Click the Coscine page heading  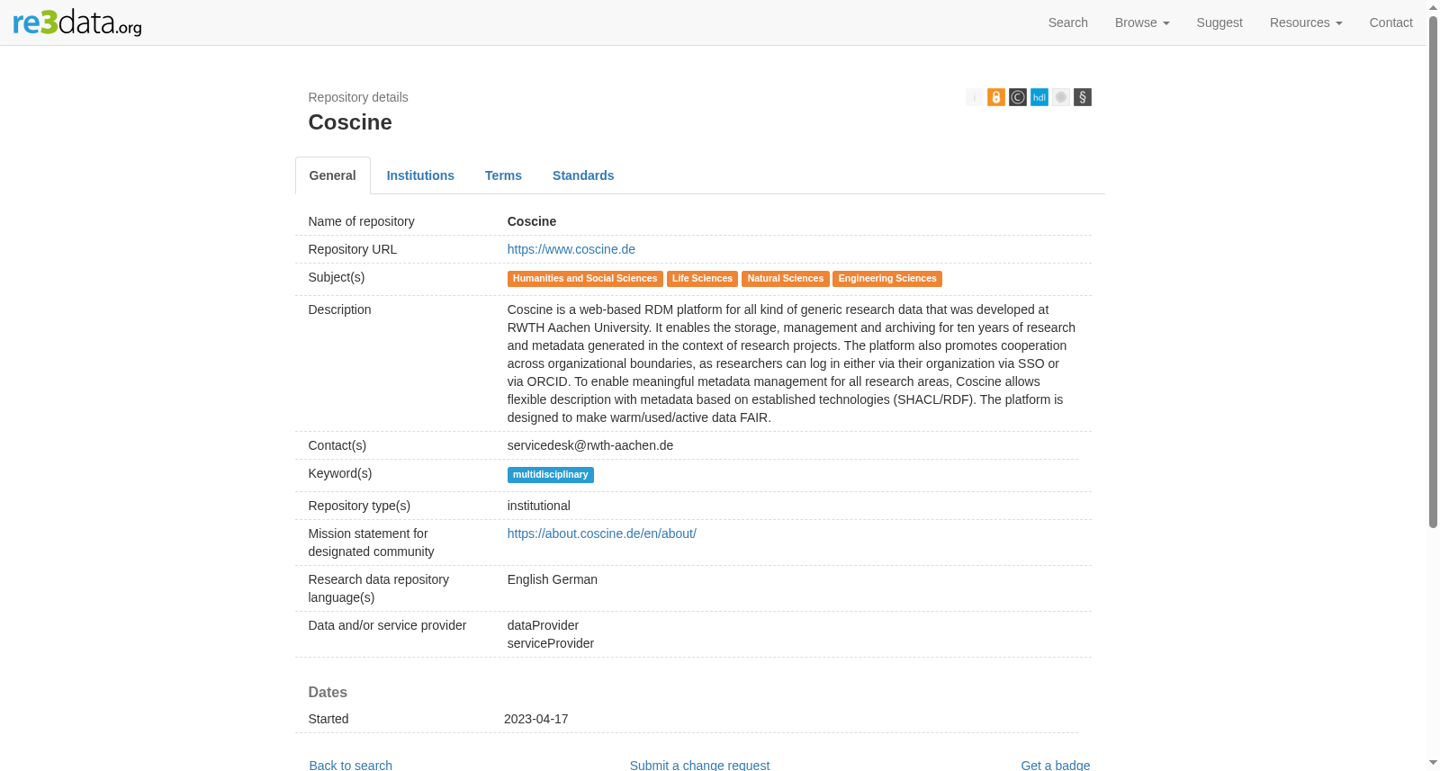point(350,122)
